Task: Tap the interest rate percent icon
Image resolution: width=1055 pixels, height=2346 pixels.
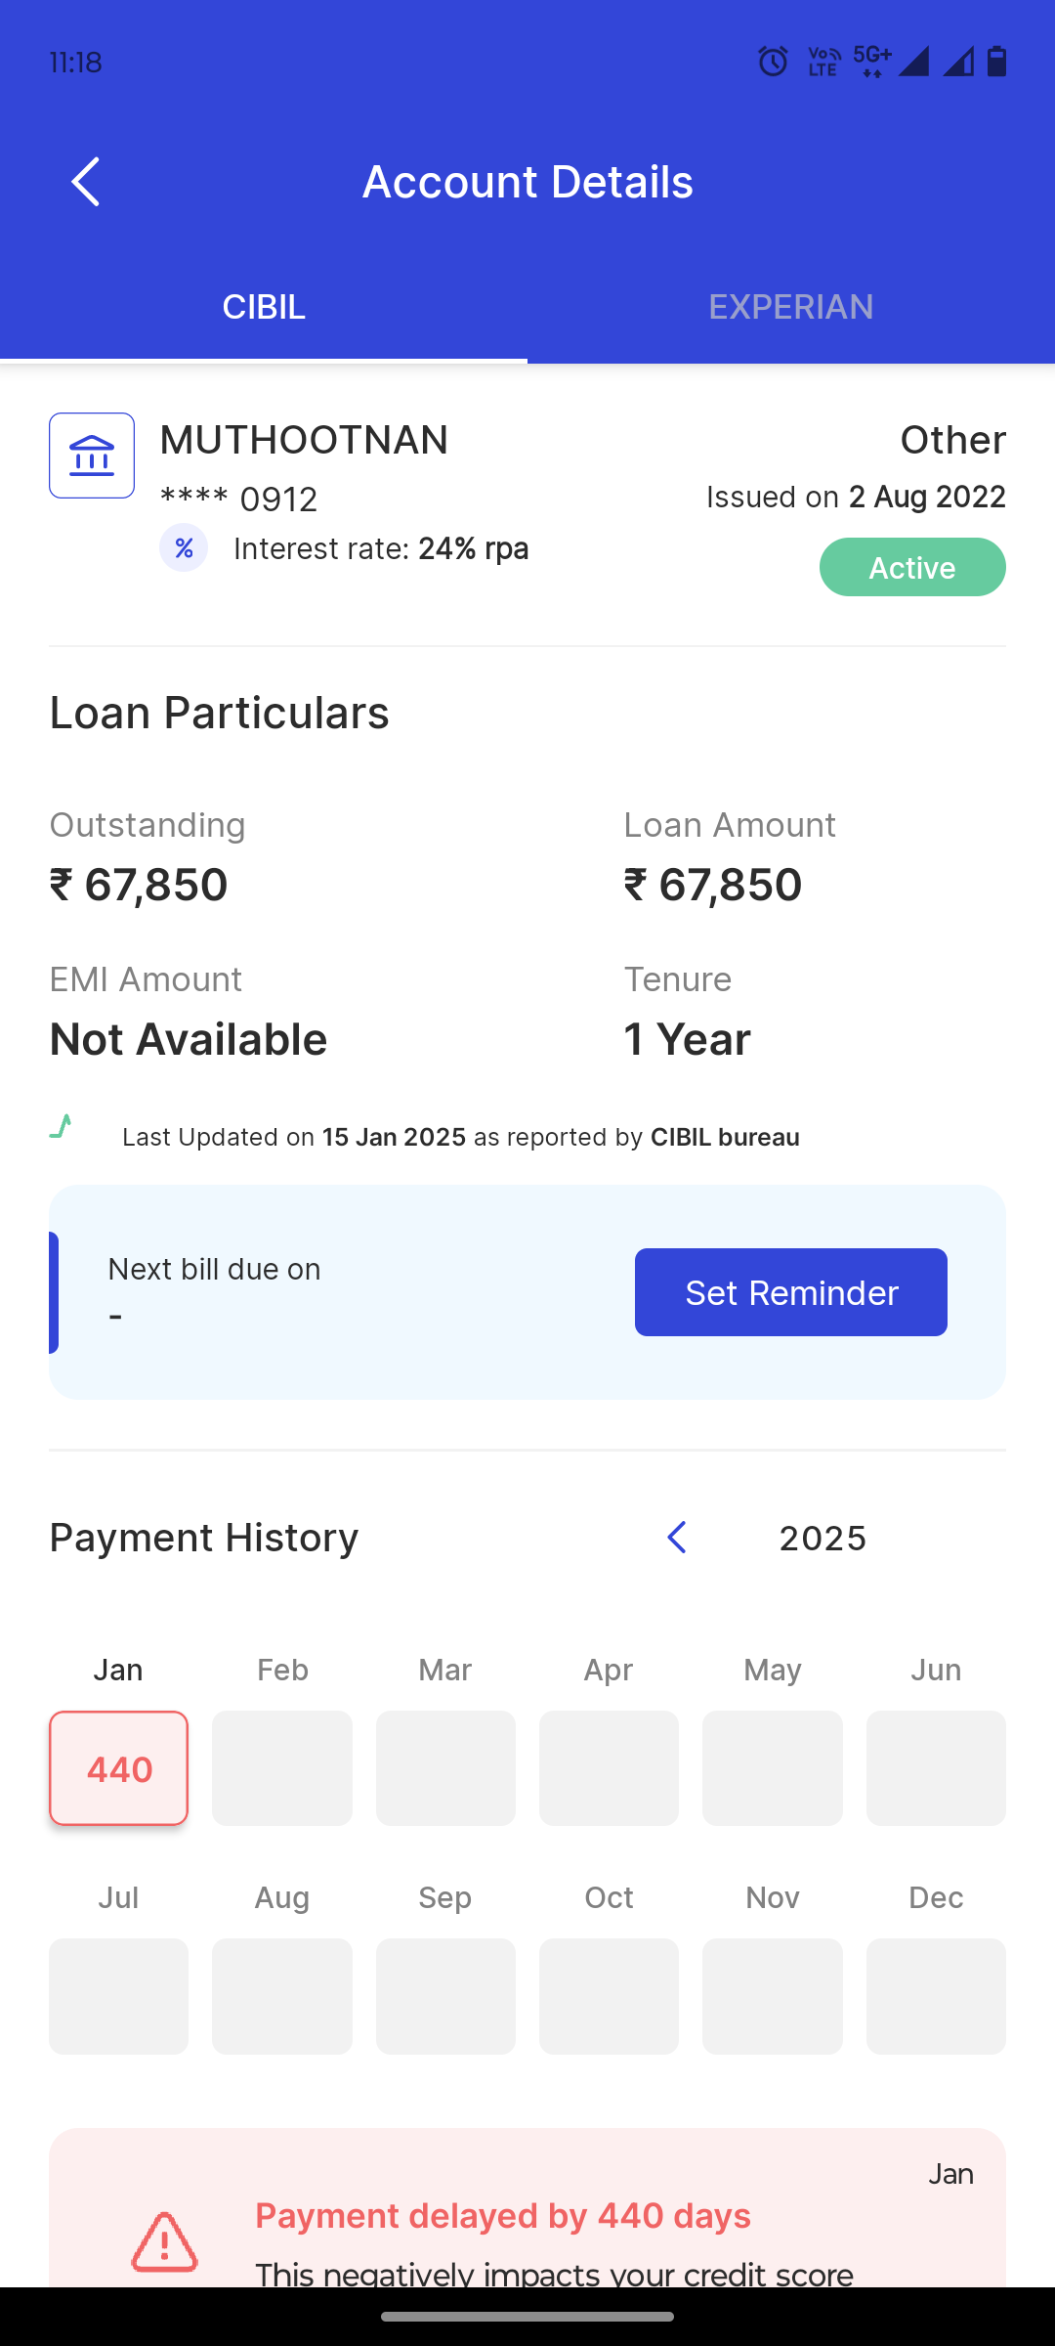Action: pos(184,548)
